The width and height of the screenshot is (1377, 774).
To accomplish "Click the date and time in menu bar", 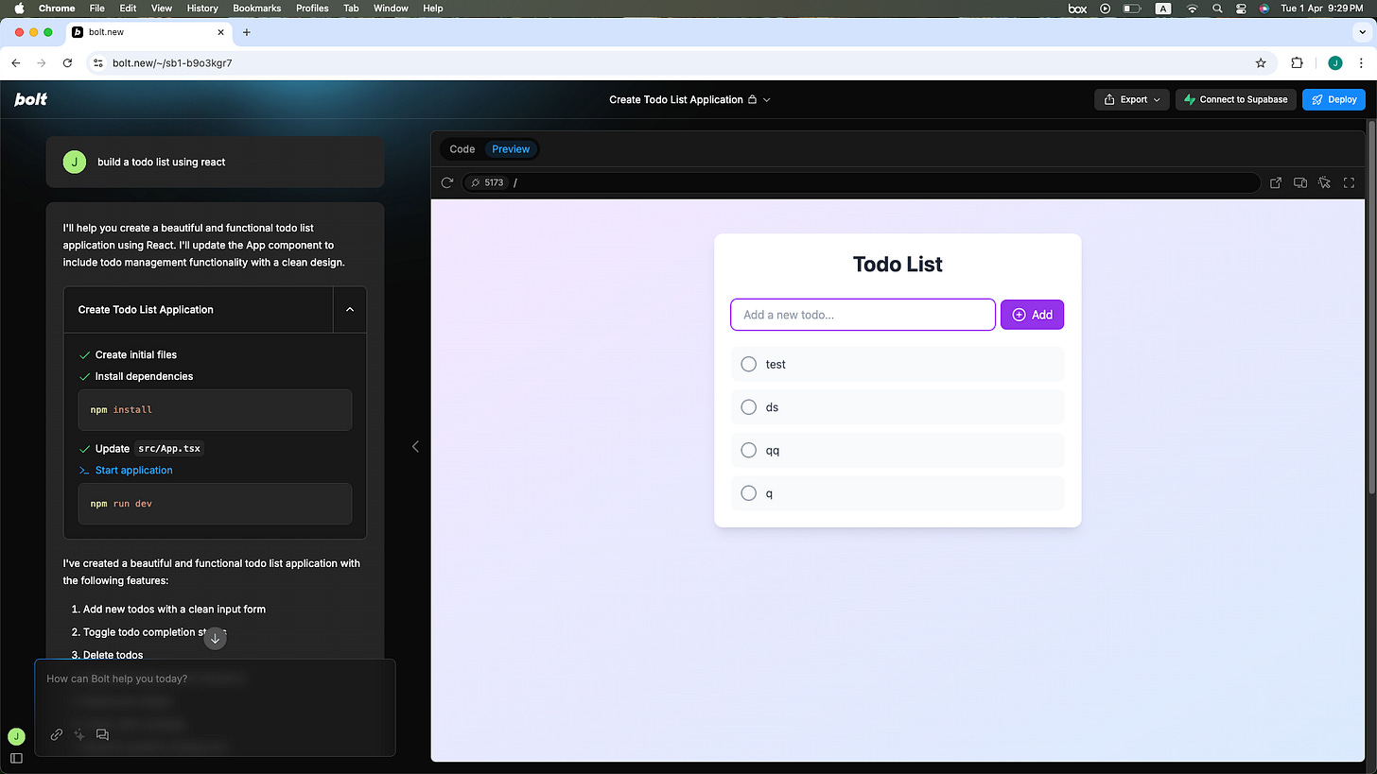I will pyautogui.click(x=1322, y=9).
